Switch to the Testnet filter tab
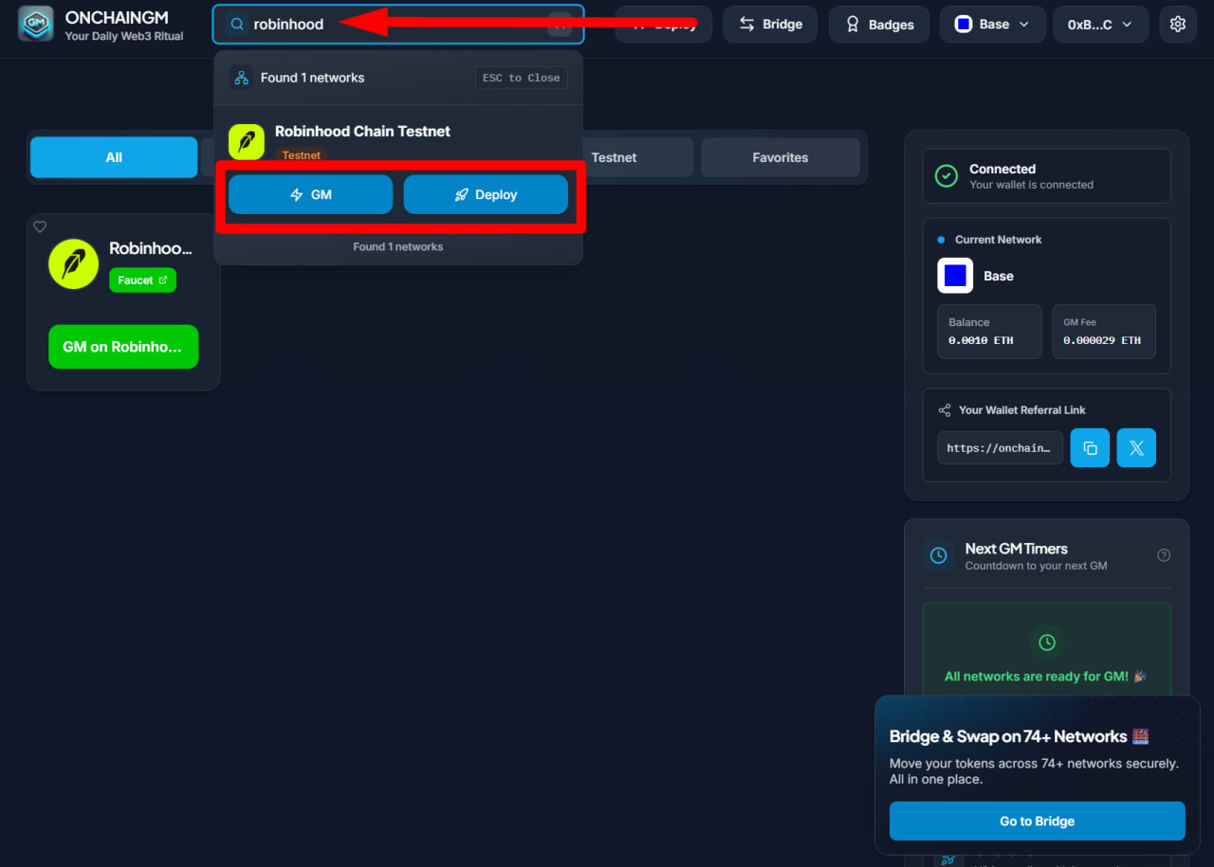The width and height of the screenshot is (1214, 867). click(x=626, y=157)
